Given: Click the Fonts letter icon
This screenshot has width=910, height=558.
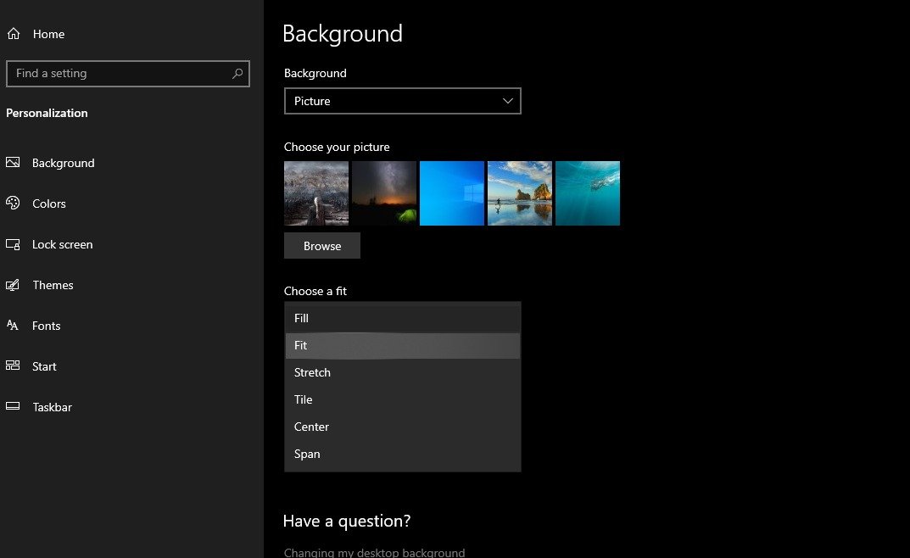Looking at the screenshot, I should tap(13, 326).
